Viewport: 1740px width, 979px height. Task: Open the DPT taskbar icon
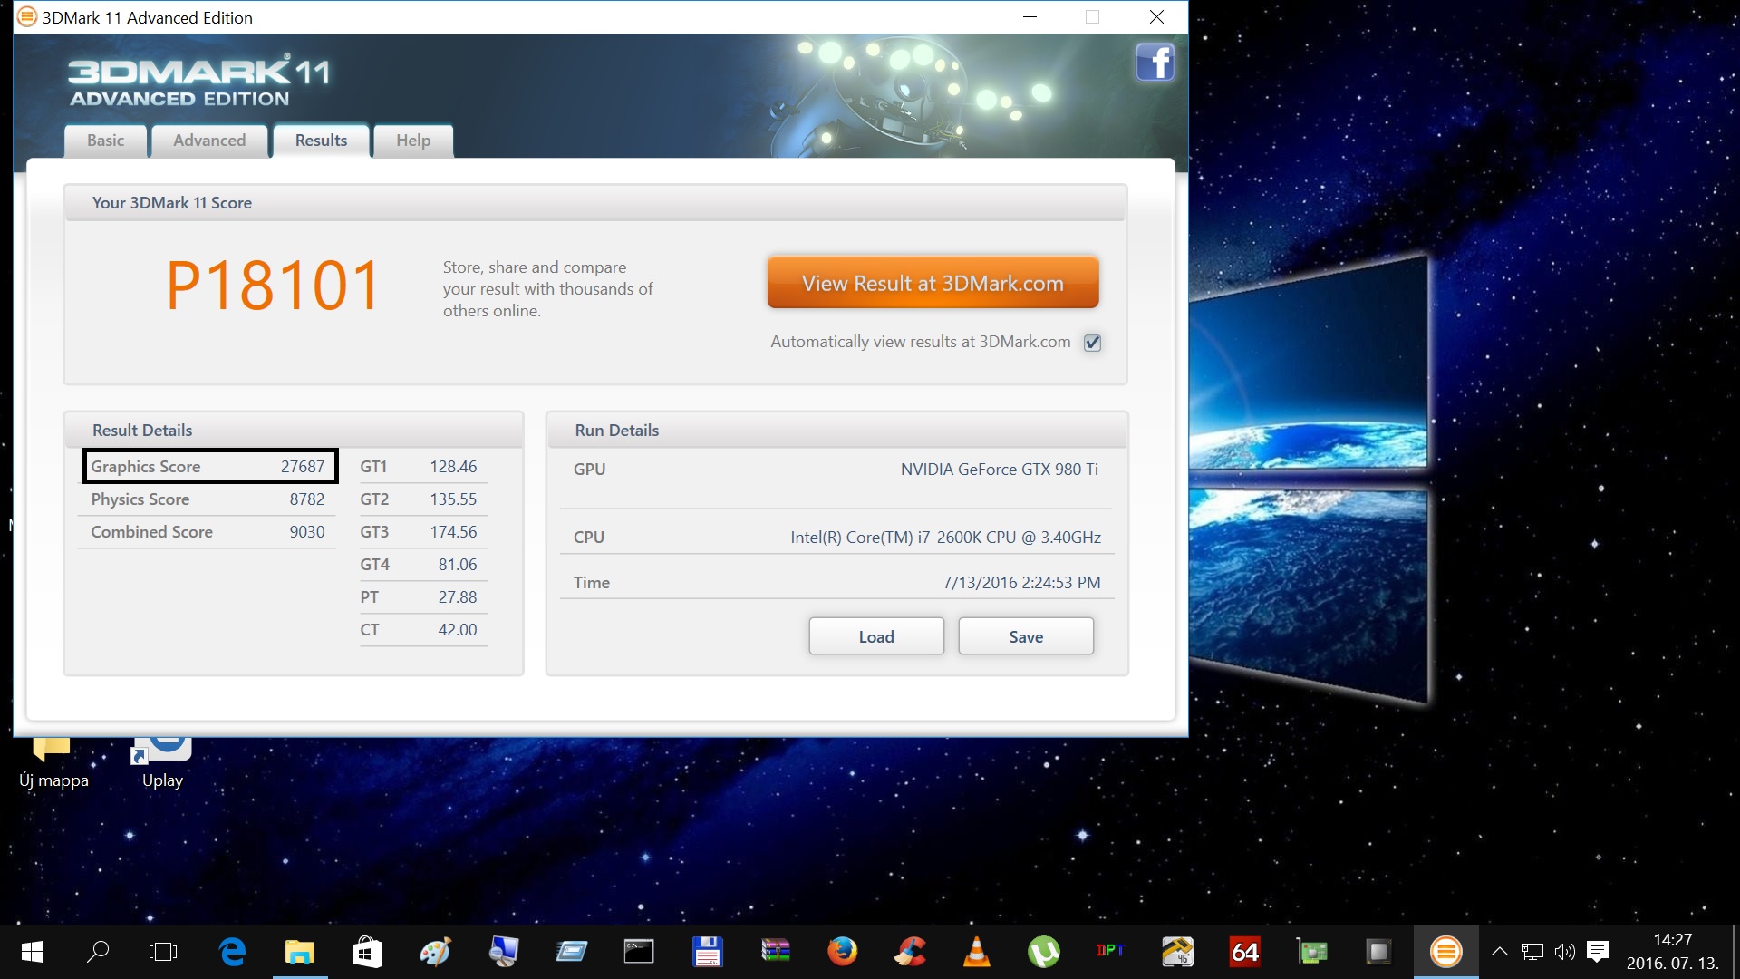(x=1110, y=952)
